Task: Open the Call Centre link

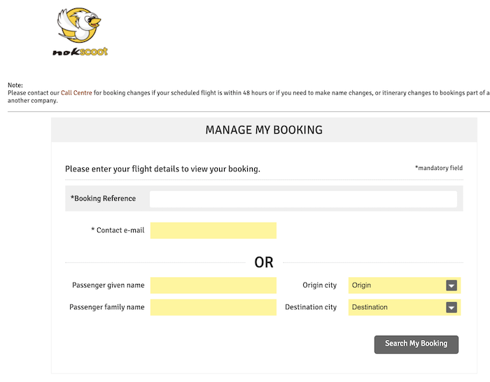Action: (76, 93)
